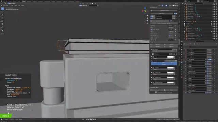Toggle the second camera list checkbox
The height and width of the screenshot is (122, 218).
[x=151, y=18]
